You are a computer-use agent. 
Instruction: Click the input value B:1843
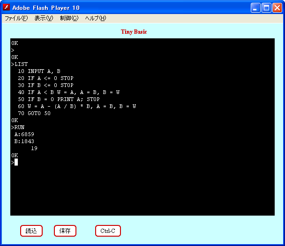24,141
